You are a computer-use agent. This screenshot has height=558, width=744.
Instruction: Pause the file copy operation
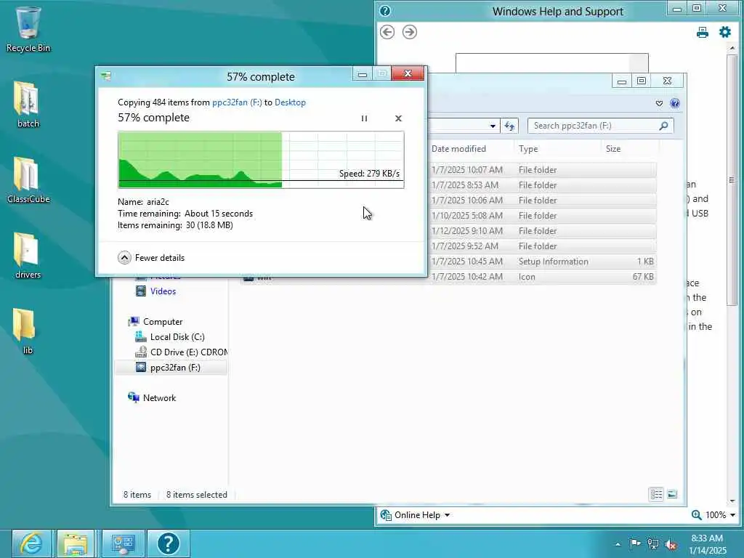click(x=364, y=118)
